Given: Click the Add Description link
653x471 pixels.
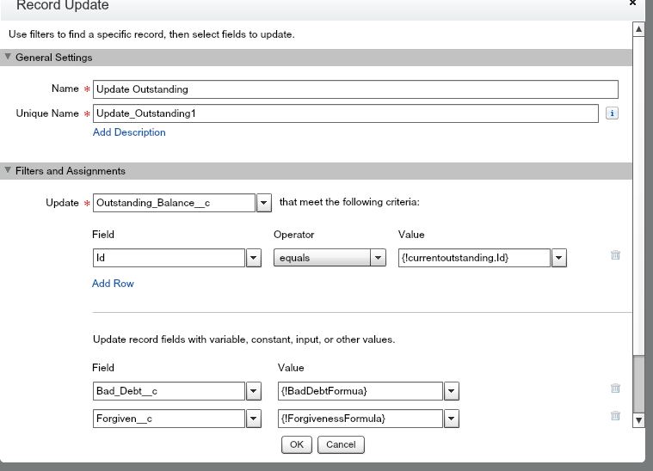Looking at the screenshot, I should 129,132.
